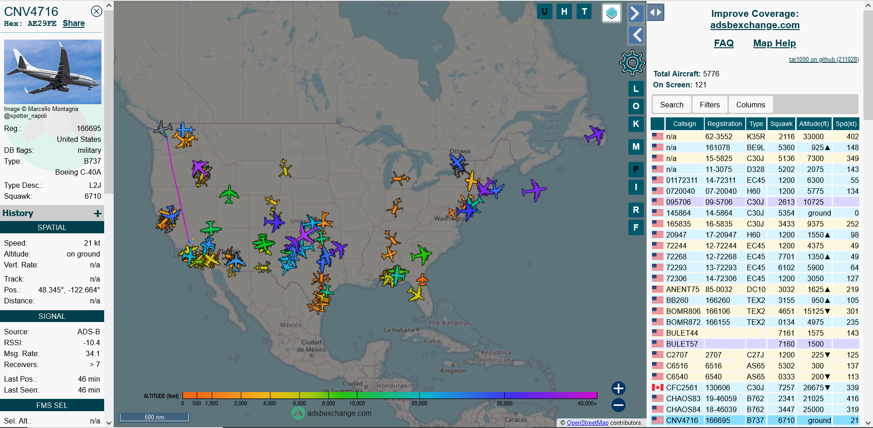Select the green aircraft over Idaho

point(229,195)
